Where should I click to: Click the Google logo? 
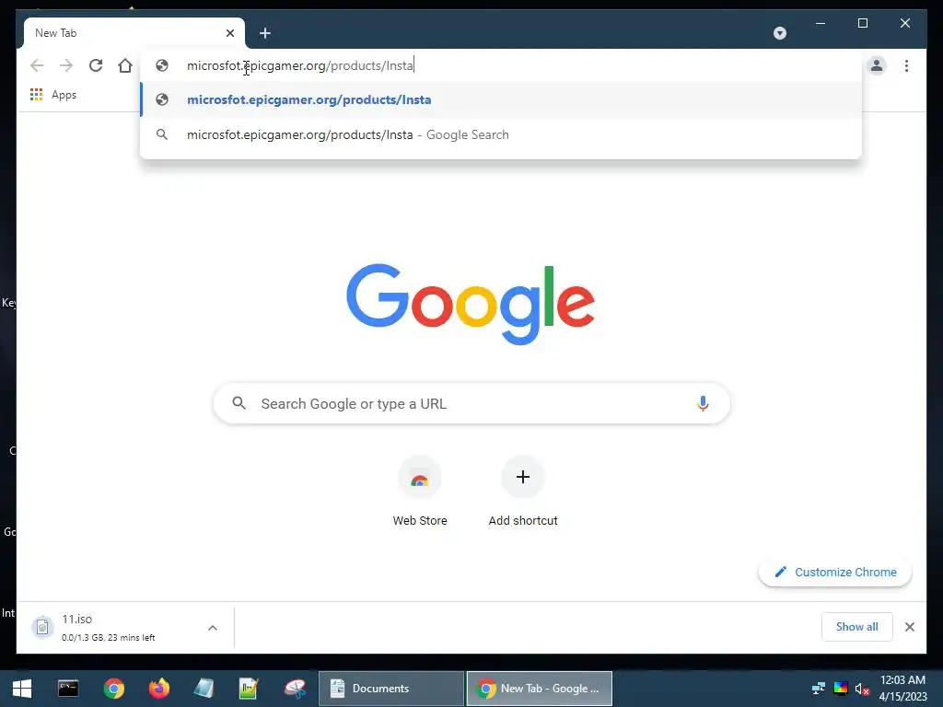click(471, 304)
